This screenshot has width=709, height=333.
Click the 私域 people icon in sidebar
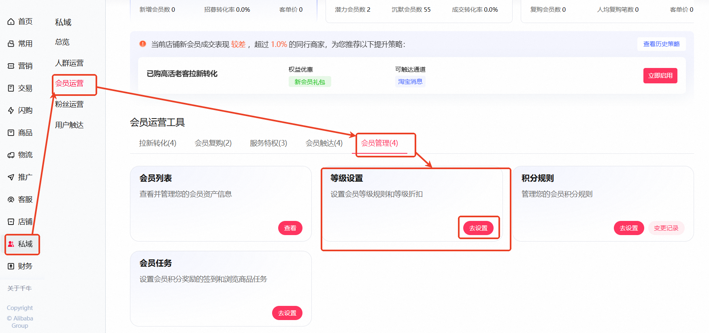[x=11, y=244]
